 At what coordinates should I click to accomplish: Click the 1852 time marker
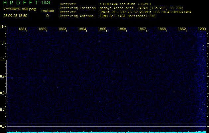[x=42, y=29]
